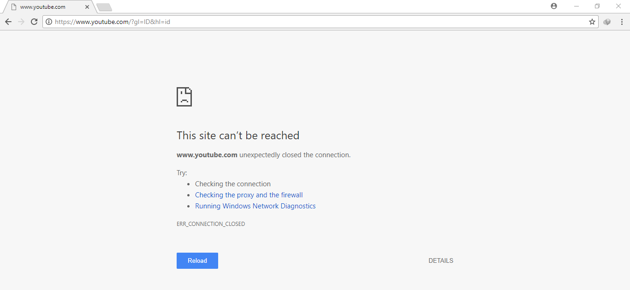The image size is (630, 290).
Task: Open the Chrome three-dot menu
Action: [622, 22]
